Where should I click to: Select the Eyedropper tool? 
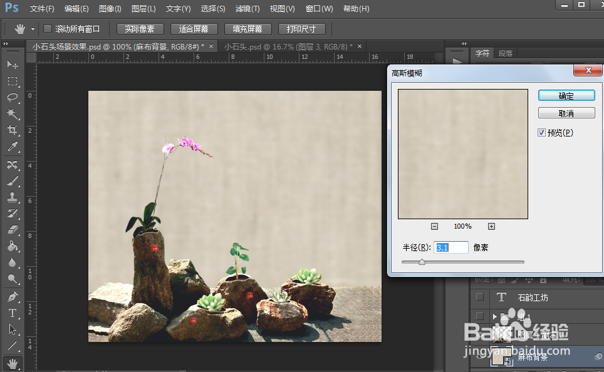coord(13,147)
